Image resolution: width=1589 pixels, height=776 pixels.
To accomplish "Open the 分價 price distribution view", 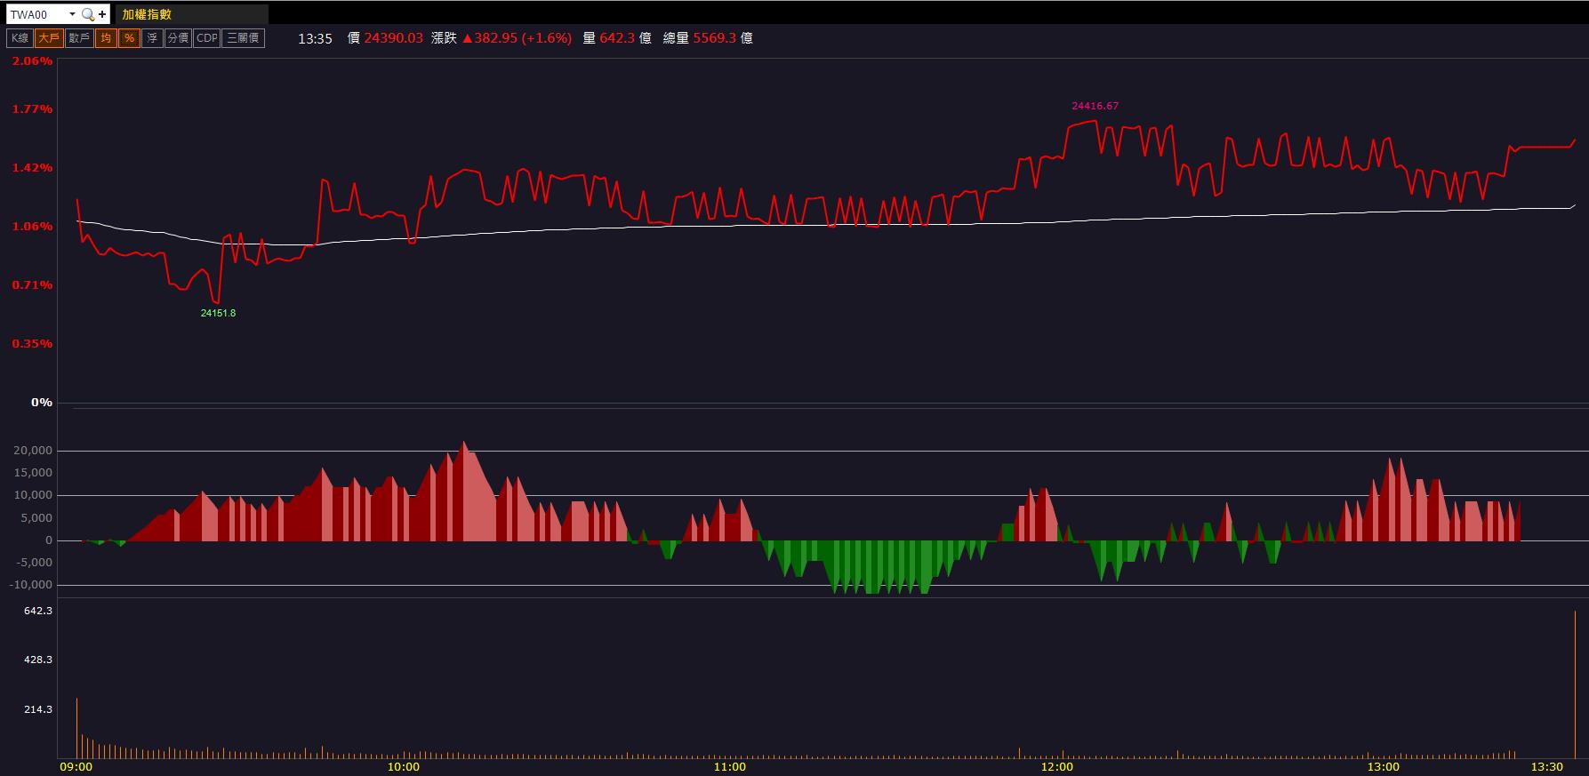I will click(178, 38).
